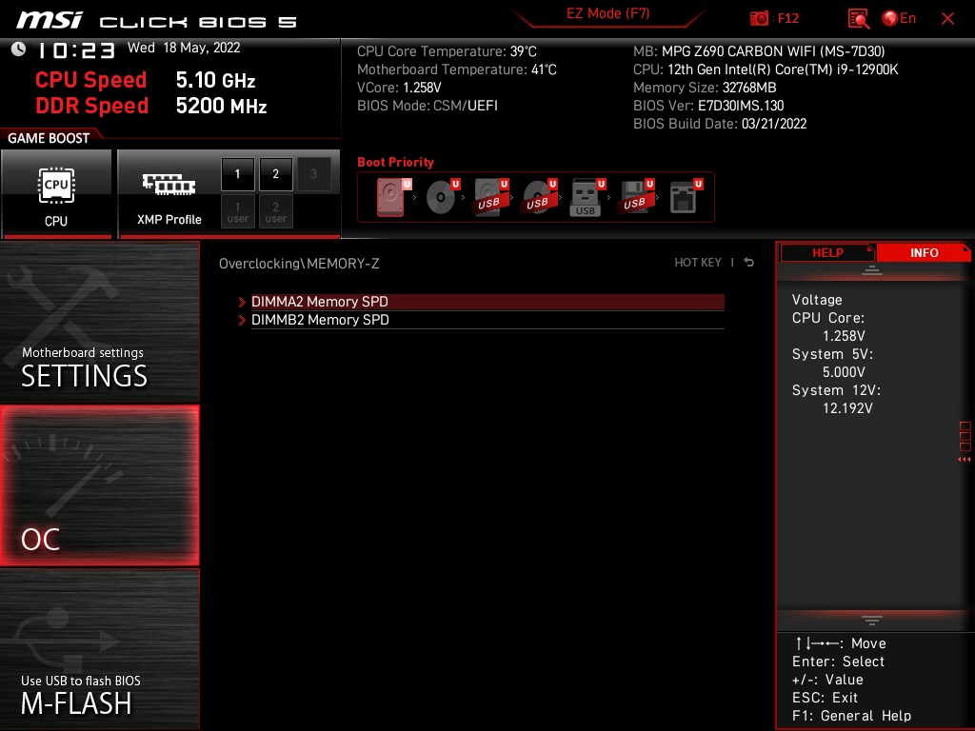The height and width of the screenshot is (731, 975).
Task: Click the date Wed 18 May, 2022
Action: [x=184, y=48]
